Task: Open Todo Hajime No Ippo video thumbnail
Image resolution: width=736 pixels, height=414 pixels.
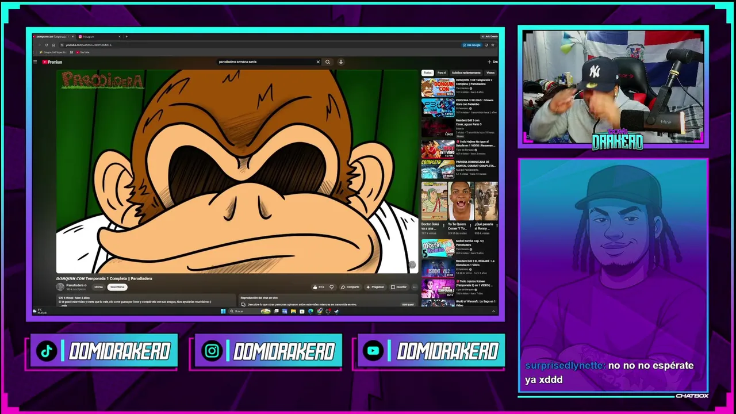Action: [438, 149]
